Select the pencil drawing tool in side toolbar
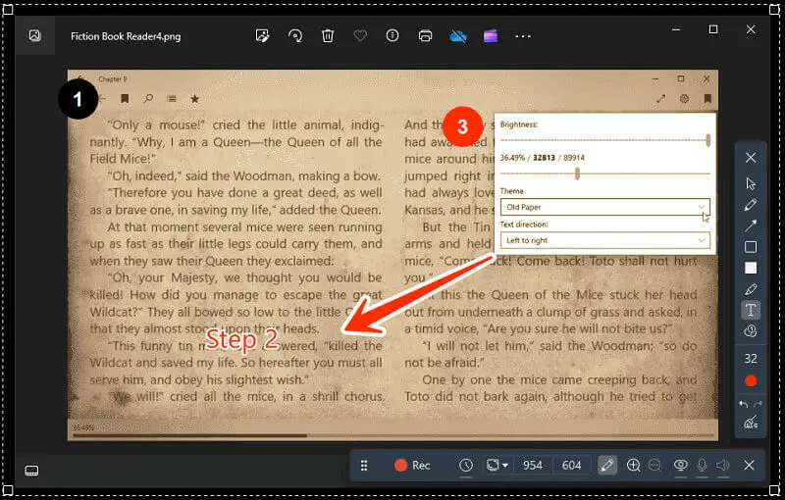785x500 pixels. 751,205
